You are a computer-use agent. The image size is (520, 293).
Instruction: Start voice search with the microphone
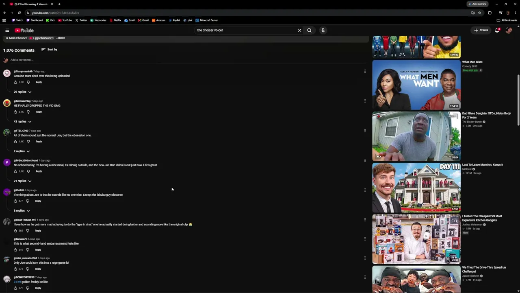click(x=323, y=30)
